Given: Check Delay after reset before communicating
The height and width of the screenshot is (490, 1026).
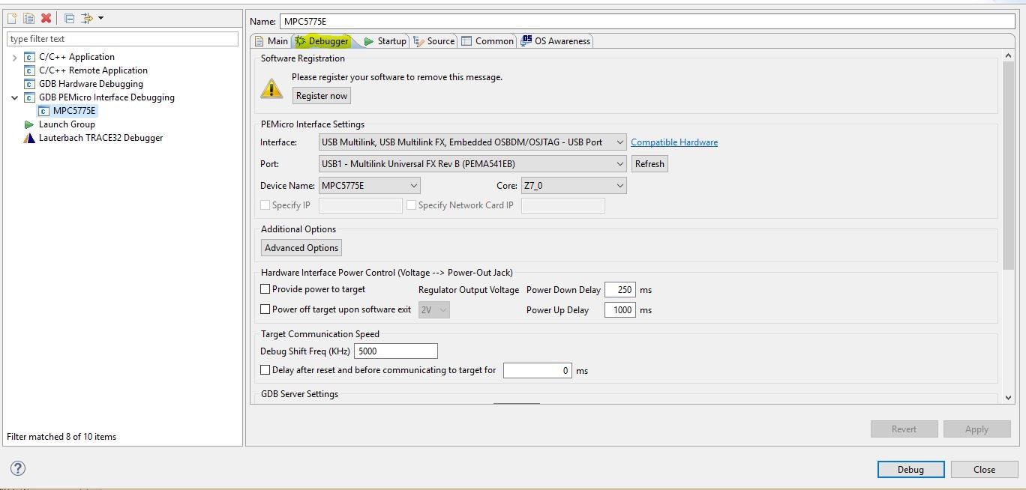Looking at the screenshot, I should pos(265,370).
